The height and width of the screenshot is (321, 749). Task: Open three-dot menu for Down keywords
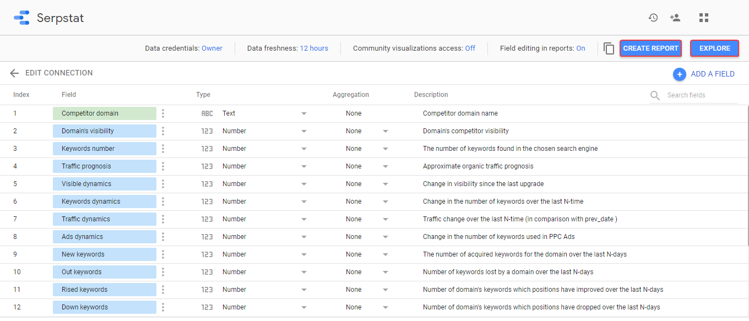pyautogui.click(x=163, y=307)
